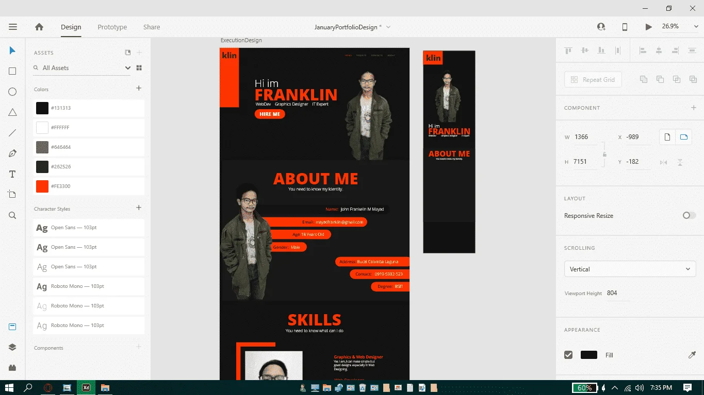Flip selection vertically
This screenshot has width=704, height=395.
click(x=680, y=162)
